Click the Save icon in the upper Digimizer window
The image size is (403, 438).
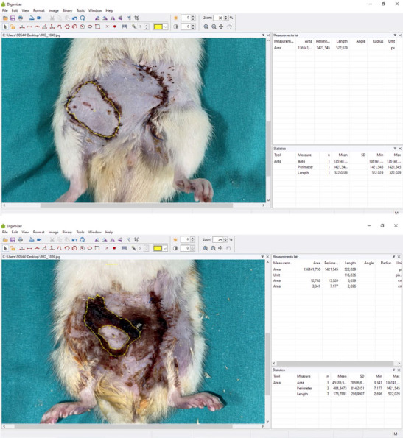[13, 18]
